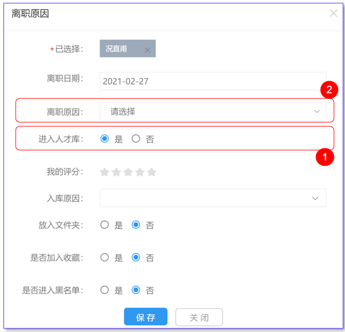Click the 离职原因 dropdown chevron arrow
345x332 pixels.
tap(317, 111)
